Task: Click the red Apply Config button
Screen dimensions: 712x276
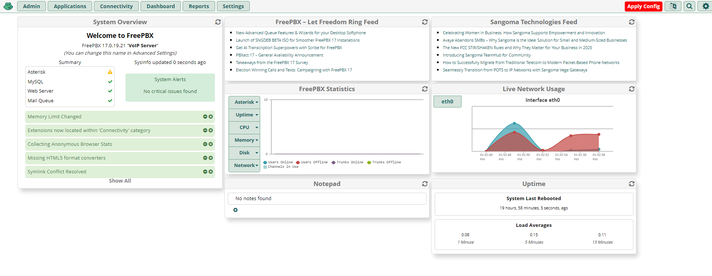Action: coord(643,6)
